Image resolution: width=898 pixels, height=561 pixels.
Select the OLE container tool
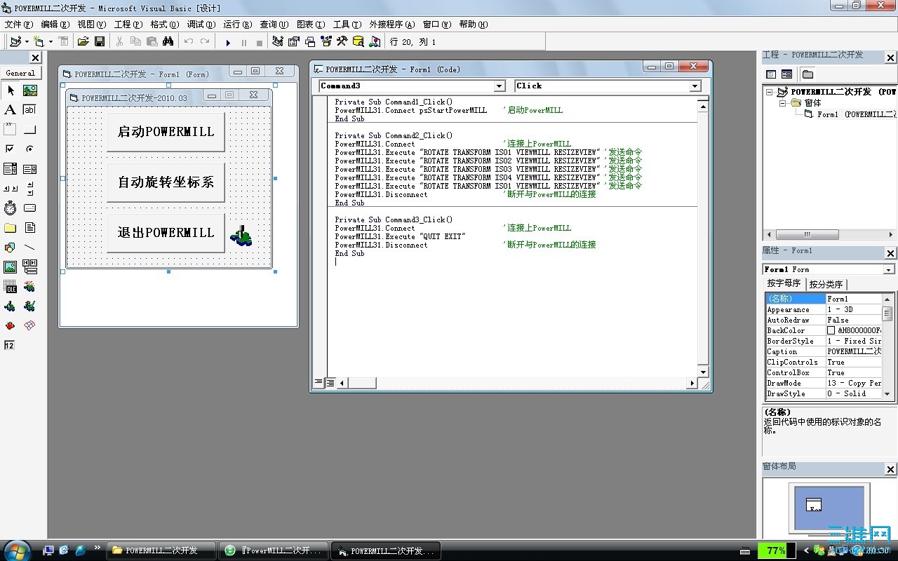pyautogui.click(x=11, y=287)
